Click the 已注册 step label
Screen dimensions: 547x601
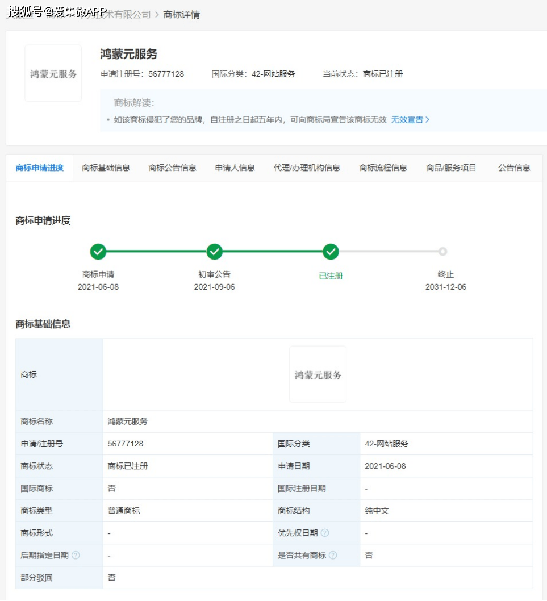(x=331, y=276)
